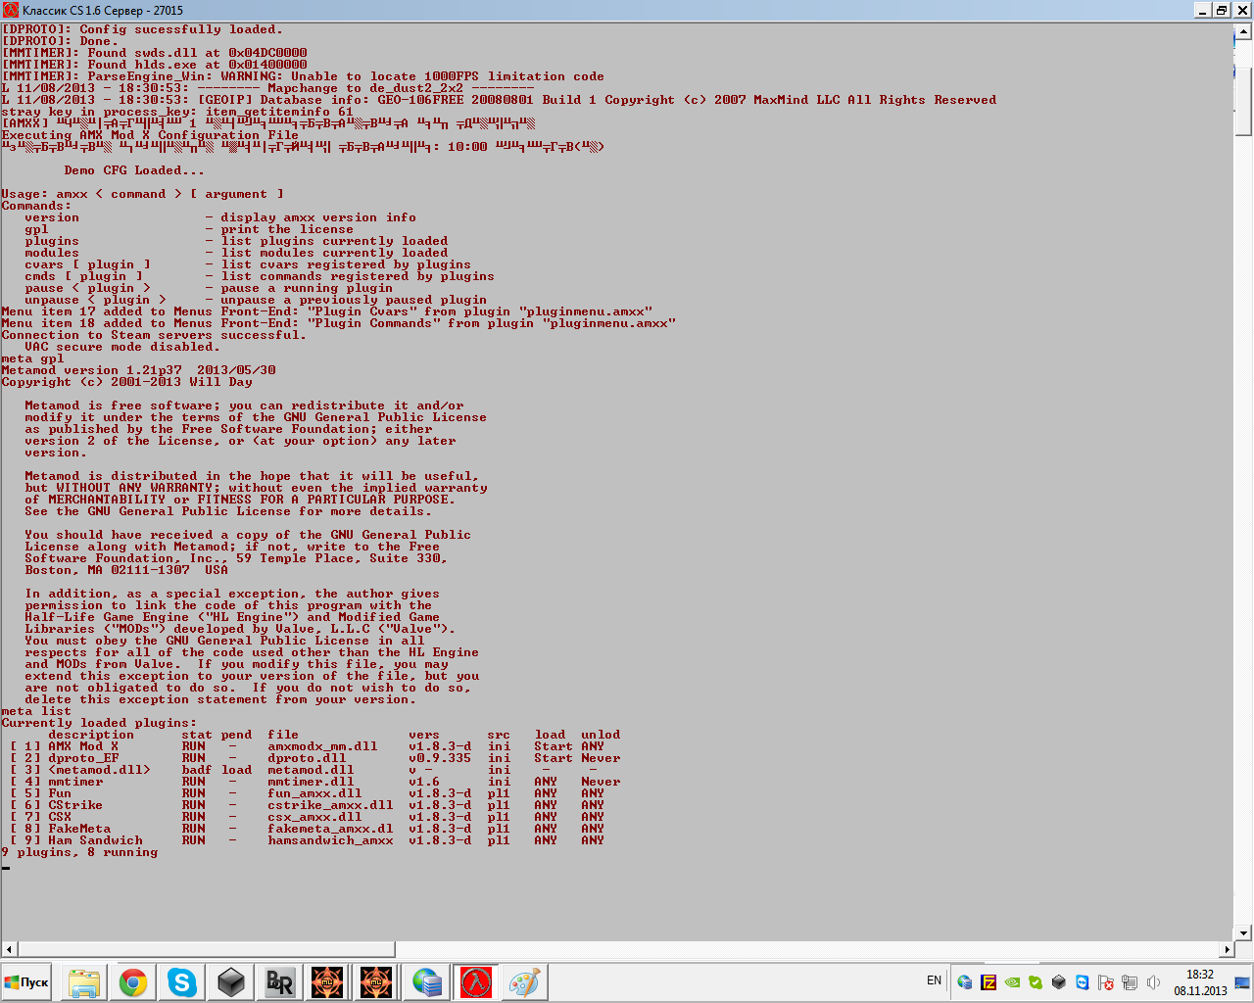The width and height of the screenshot is (1254, 1003).
Task: Open the clock showing 18:32
Action: point(1200,982)
